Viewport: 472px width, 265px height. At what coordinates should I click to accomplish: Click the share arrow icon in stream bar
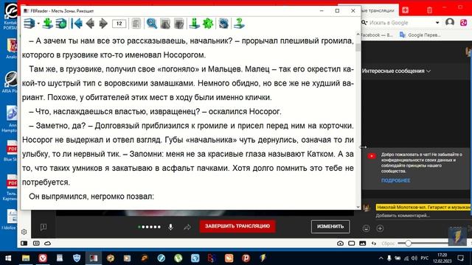pyautogui.click(x=187, y=227)
